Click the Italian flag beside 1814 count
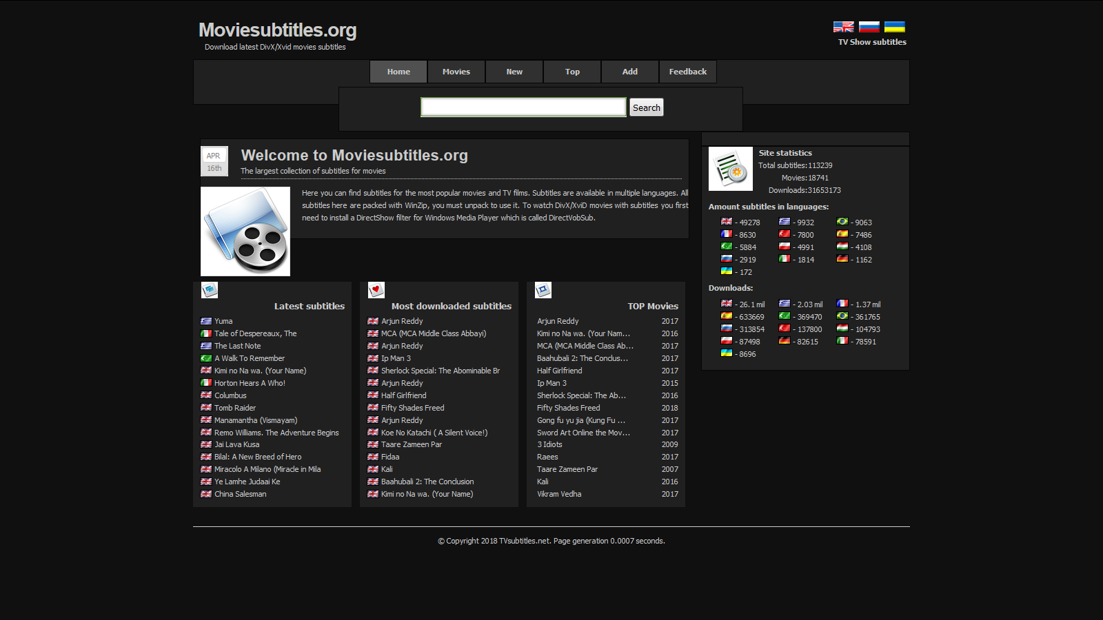Image resolution: width=1103 pixels, height=620 pixels. (x=785, y=258)
